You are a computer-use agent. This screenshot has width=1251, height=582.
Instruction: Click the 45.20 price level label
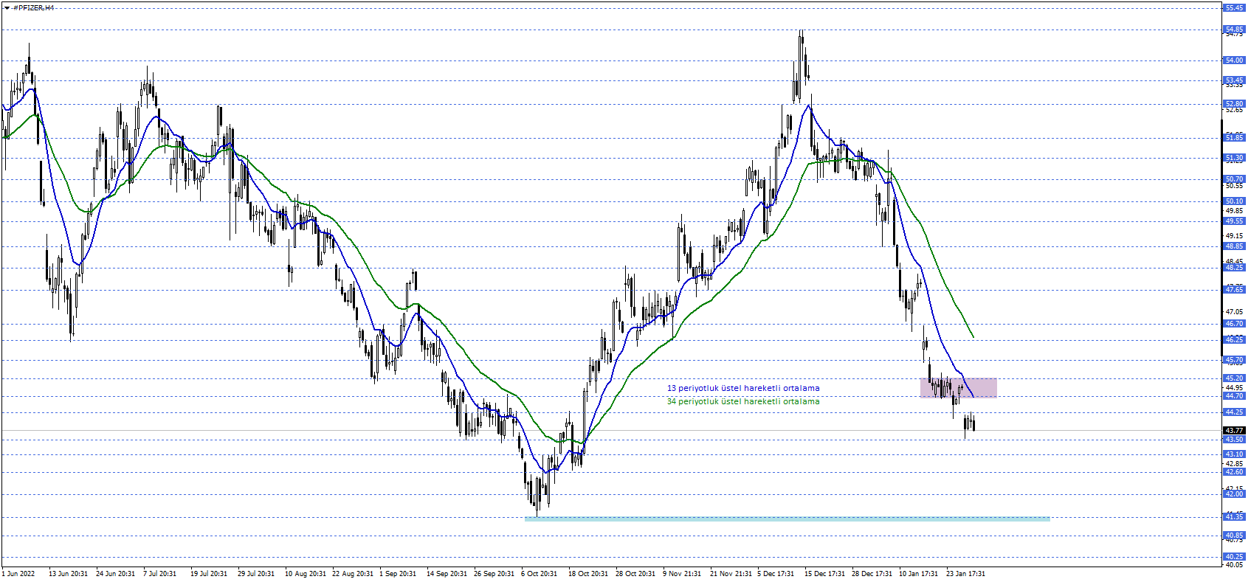pos(1233,378)
